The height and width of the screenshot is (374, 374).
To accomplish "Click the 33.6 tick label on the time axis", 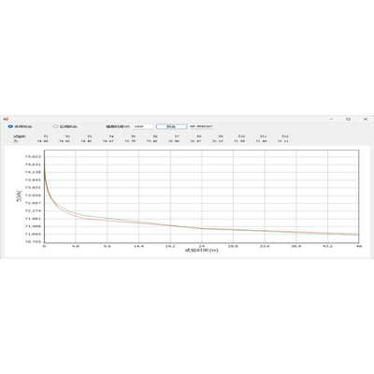I will (265, 246).
